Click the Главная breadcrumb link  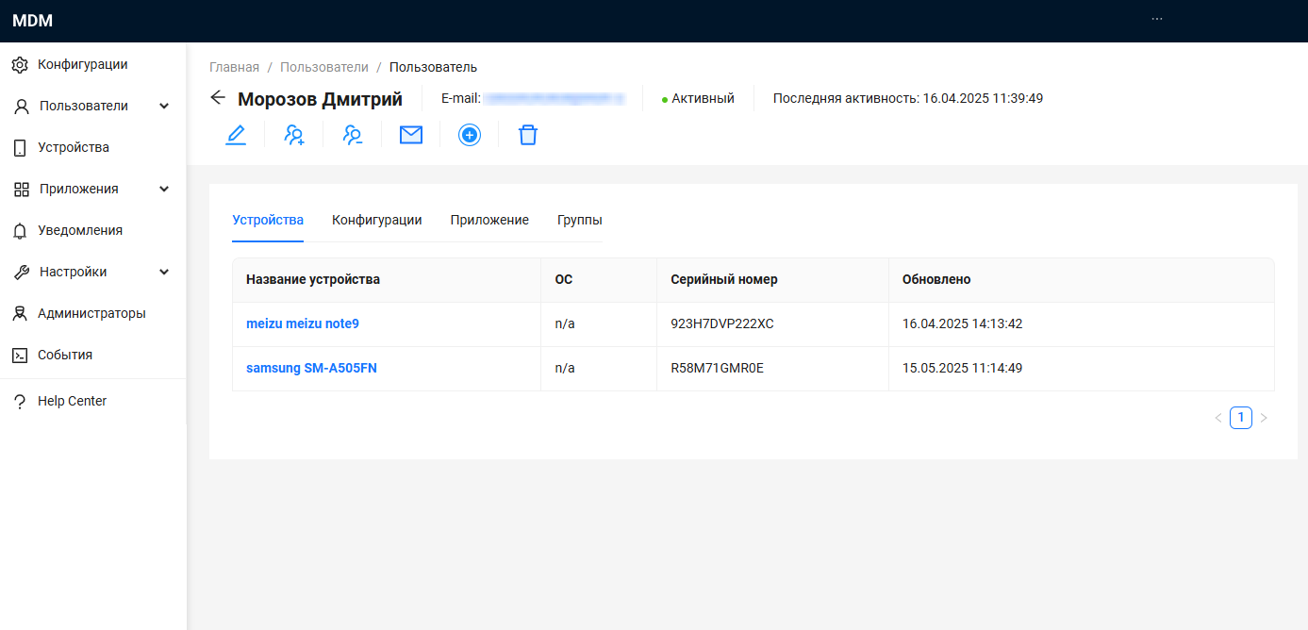coord(234,67)
